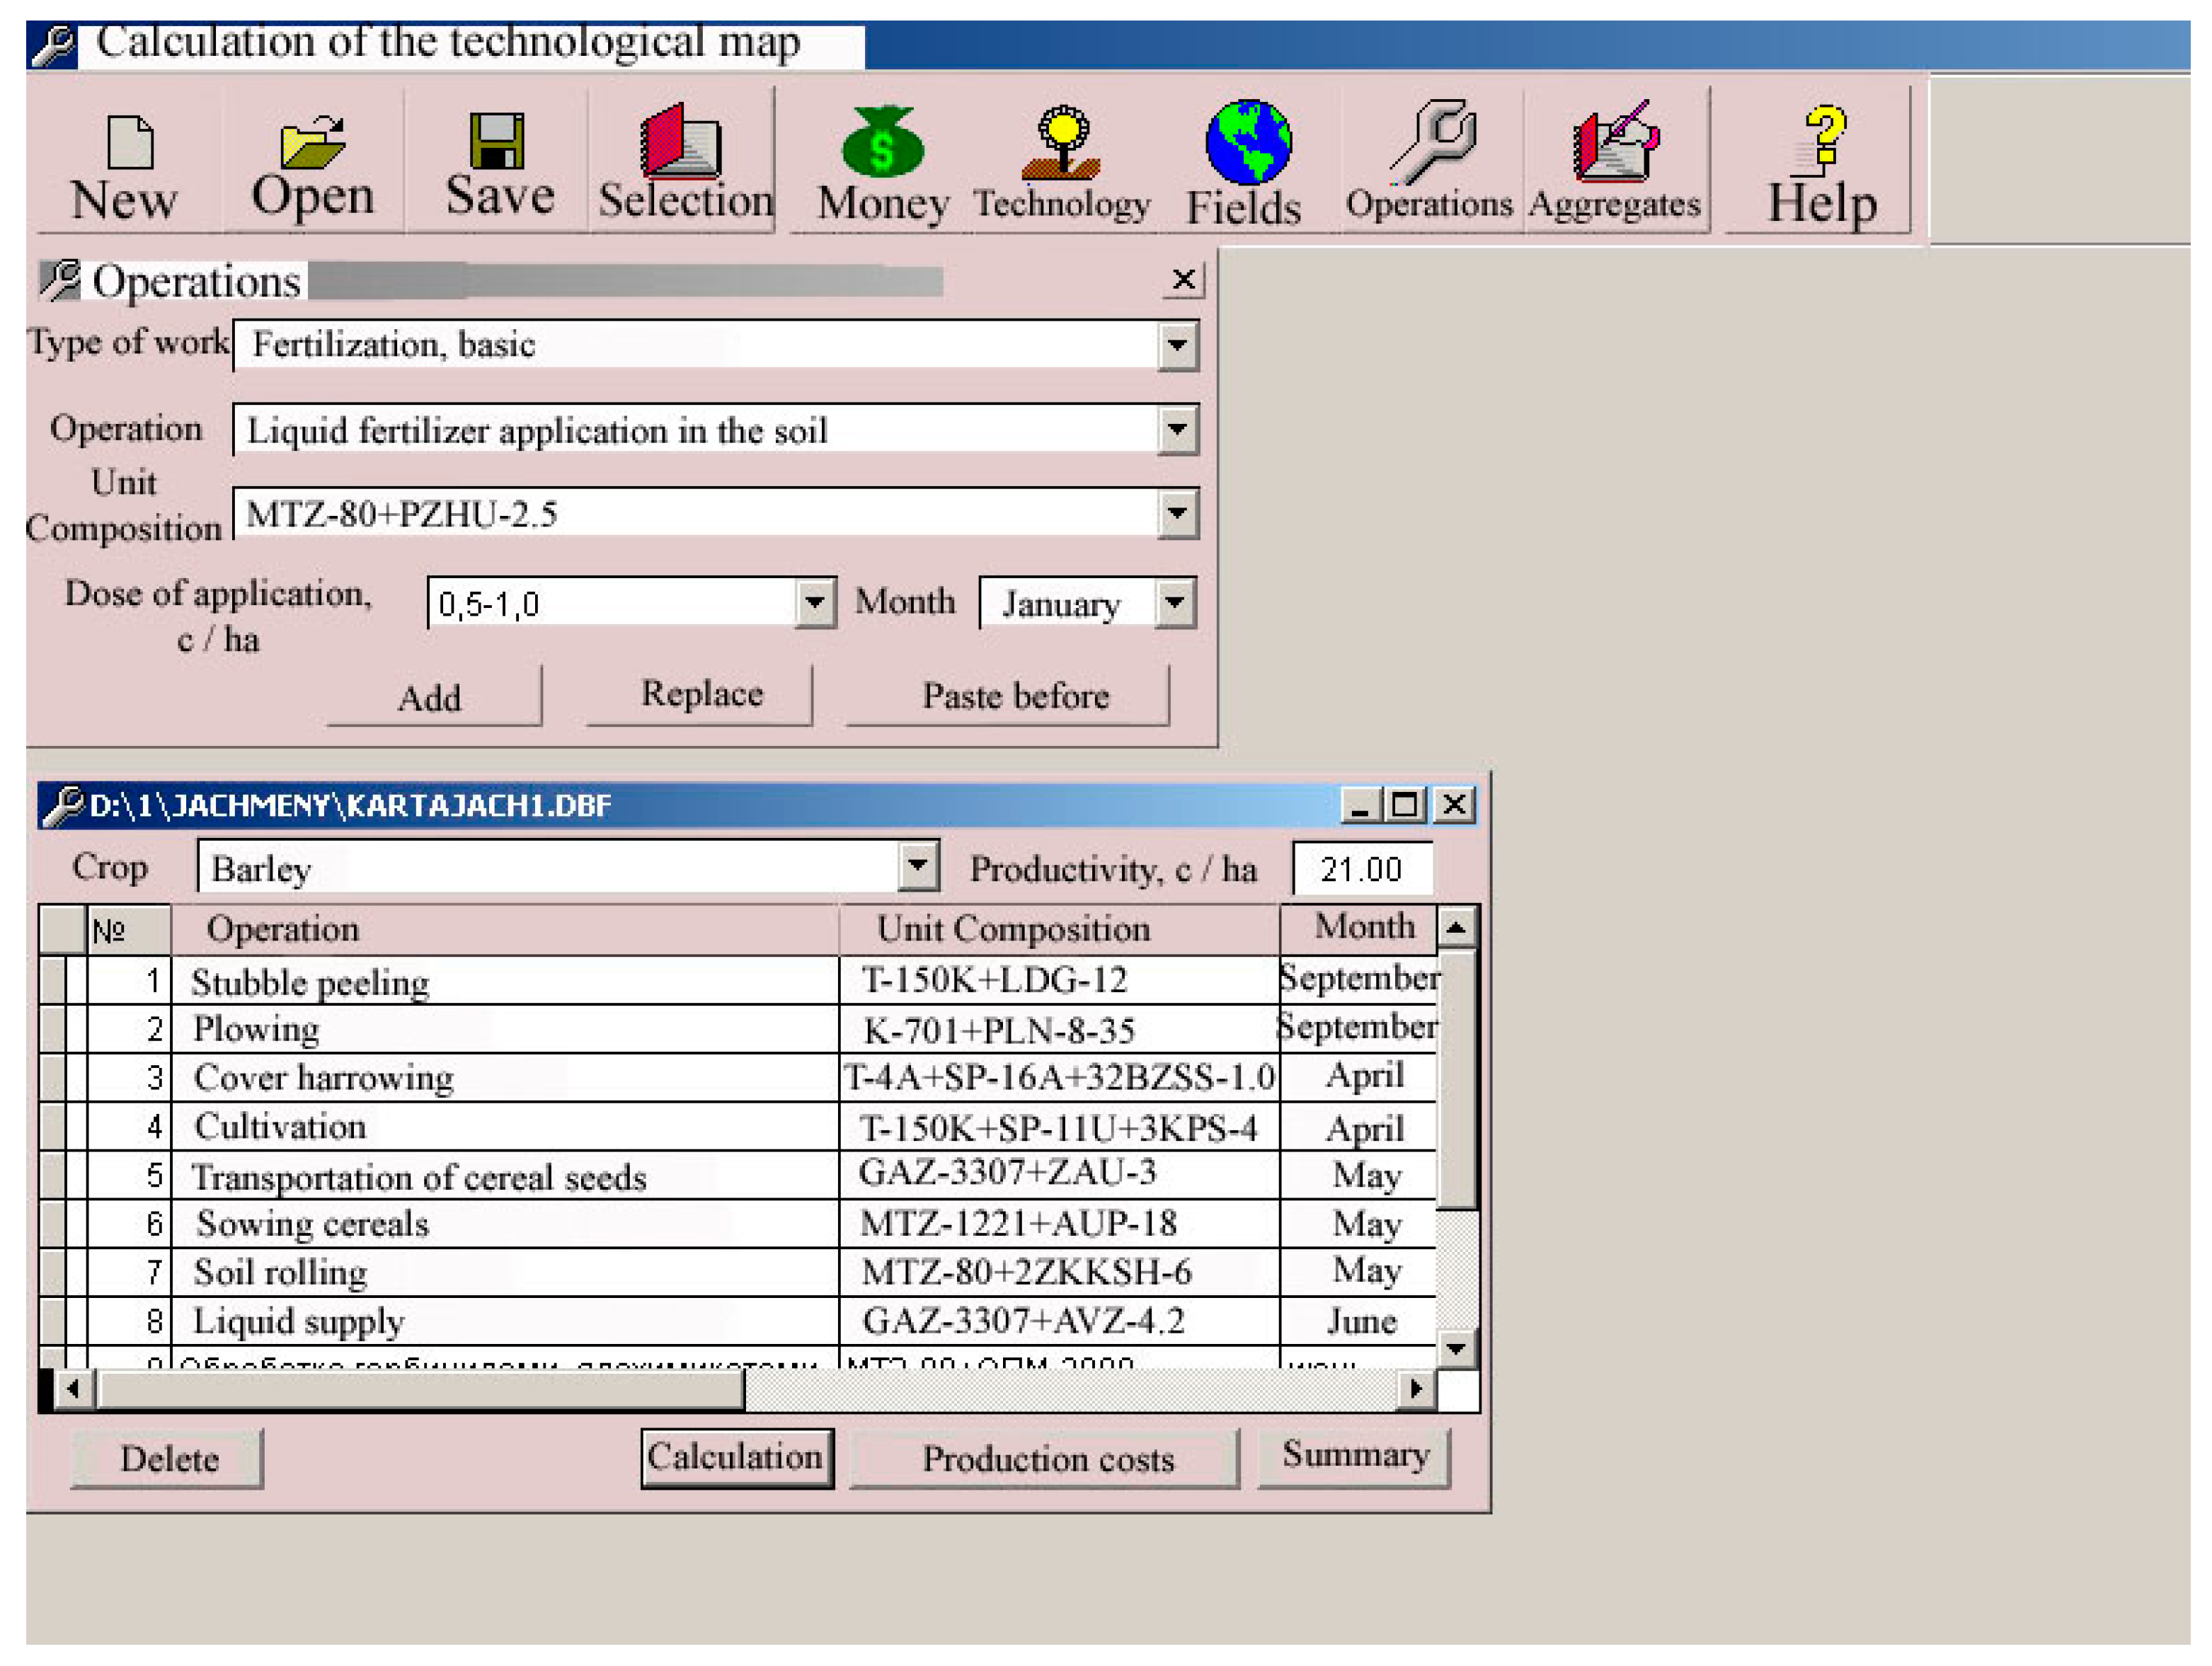Screen dimensions: 2212x1666
Task: Open the Selection book icon
Action: 682,141
